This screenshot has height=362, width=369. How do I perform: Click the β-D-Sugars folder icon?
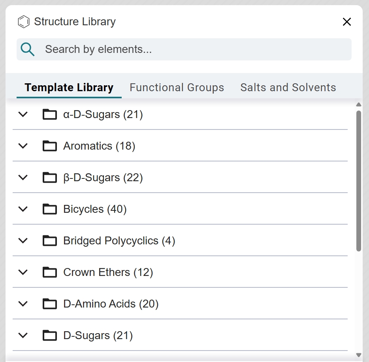coord(50,178)
